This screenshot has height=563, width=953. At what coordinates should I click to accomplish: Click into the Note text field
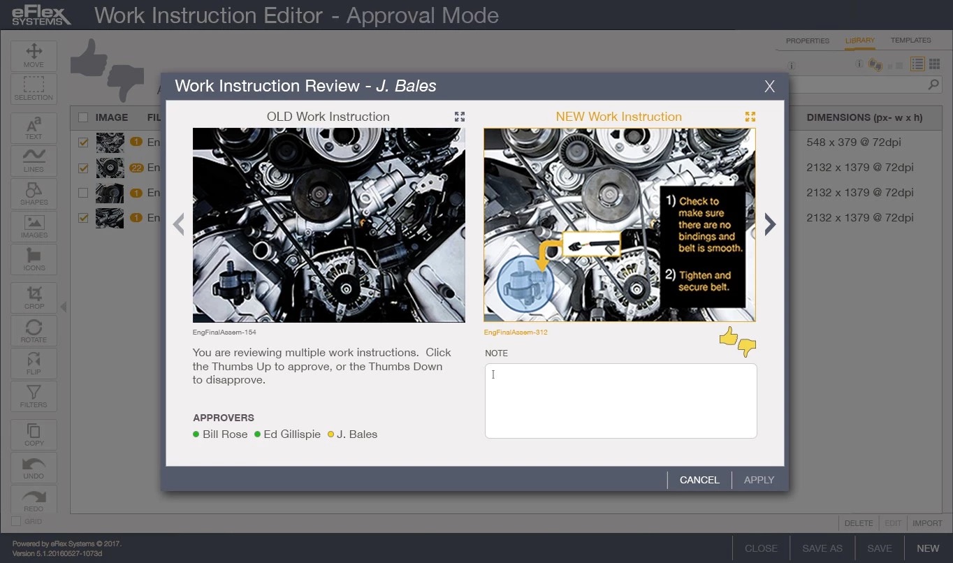(x=620, y=401)
